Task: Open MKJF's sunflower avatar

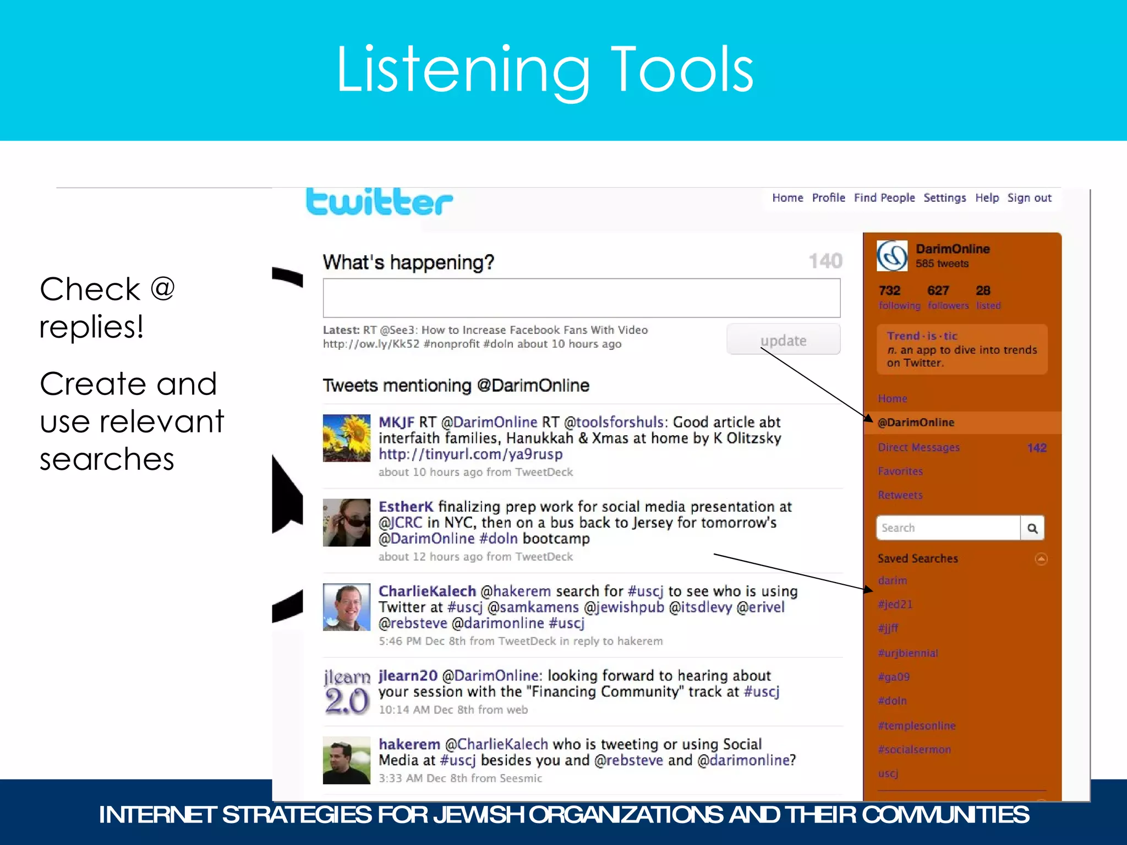Action: click(347, 438)
